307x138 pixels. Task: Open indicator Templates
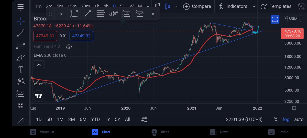(x=276, y=6)
